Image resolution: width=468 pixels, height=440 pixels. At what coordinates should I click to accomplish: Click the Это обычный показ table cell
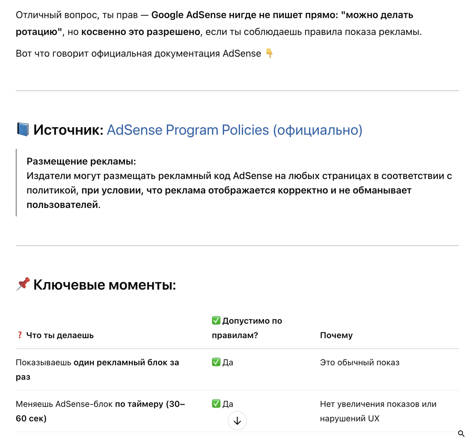pos(360,362)
